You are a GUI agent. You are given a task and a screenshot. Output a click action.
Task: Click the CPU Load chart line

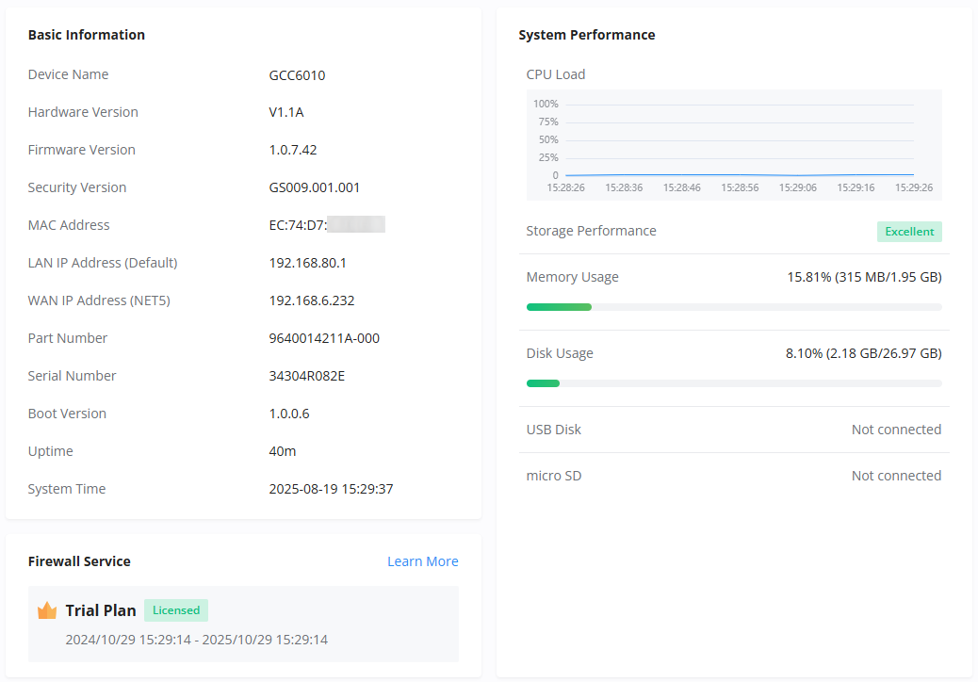coord(740,175)
